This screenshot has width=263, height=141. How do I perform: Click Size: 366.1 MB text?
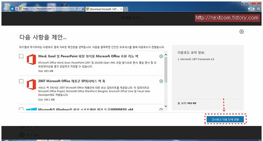(x=46, y=100)
